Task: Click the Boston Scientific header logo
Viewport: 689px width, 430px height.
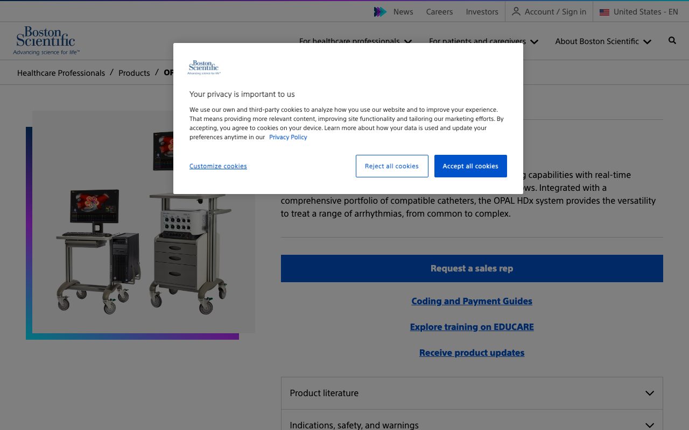Action: pyautogui.click(x=46, y=41)
